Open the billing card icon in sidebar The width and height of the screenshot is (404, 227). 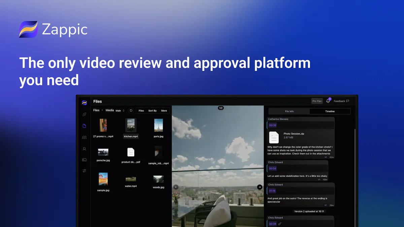point(84,160)
